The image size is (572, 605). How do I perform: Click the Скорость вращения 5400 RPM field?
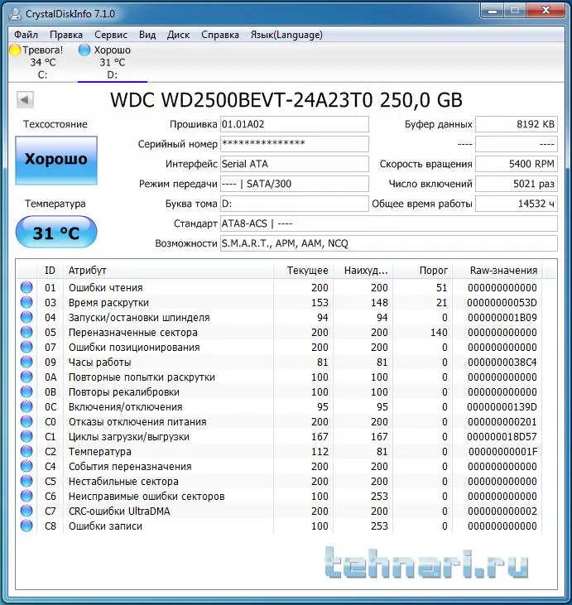pyautogui.click(x=517, y=164)
